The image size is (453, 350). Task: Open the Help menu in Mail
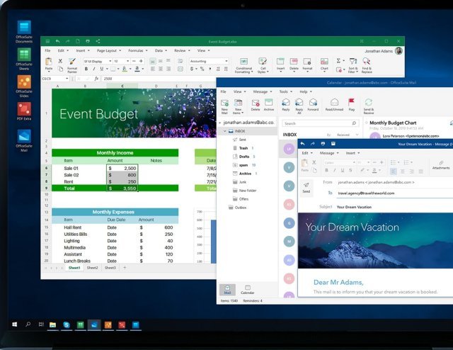pyautogui.click(x=305, y=91)
